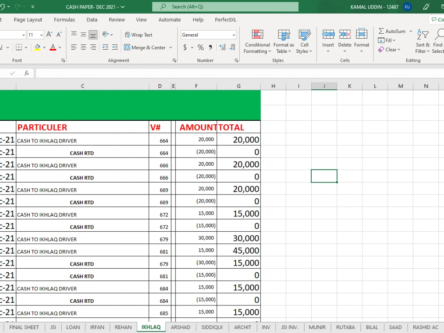Open Review tab
Image resolution: width=444 pixels, height=333 pixels.
[x=117, y=20]
